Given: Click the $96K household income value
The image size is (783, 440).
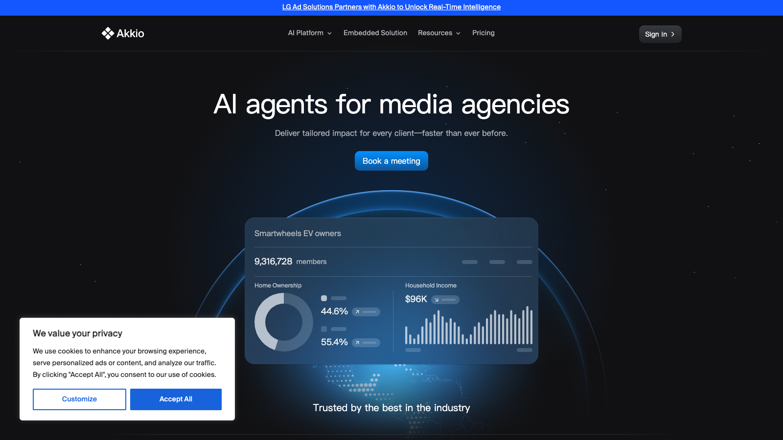Looking at the screenshot, I should tap(416, 299).
